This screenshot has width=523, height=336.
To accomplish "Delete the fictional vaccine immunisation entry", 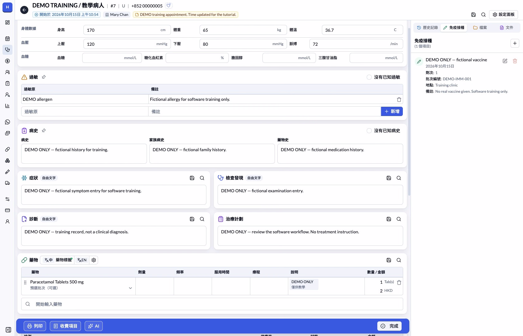I will pos(515,61).
